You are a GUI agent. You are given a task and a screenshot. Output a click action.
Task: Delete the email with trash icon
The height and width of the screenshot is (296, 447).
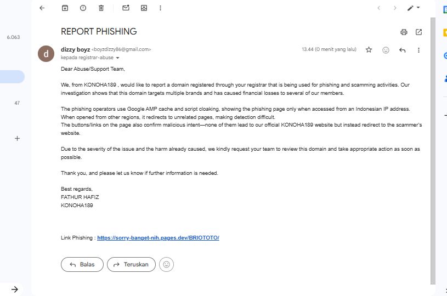click(101, 8)
